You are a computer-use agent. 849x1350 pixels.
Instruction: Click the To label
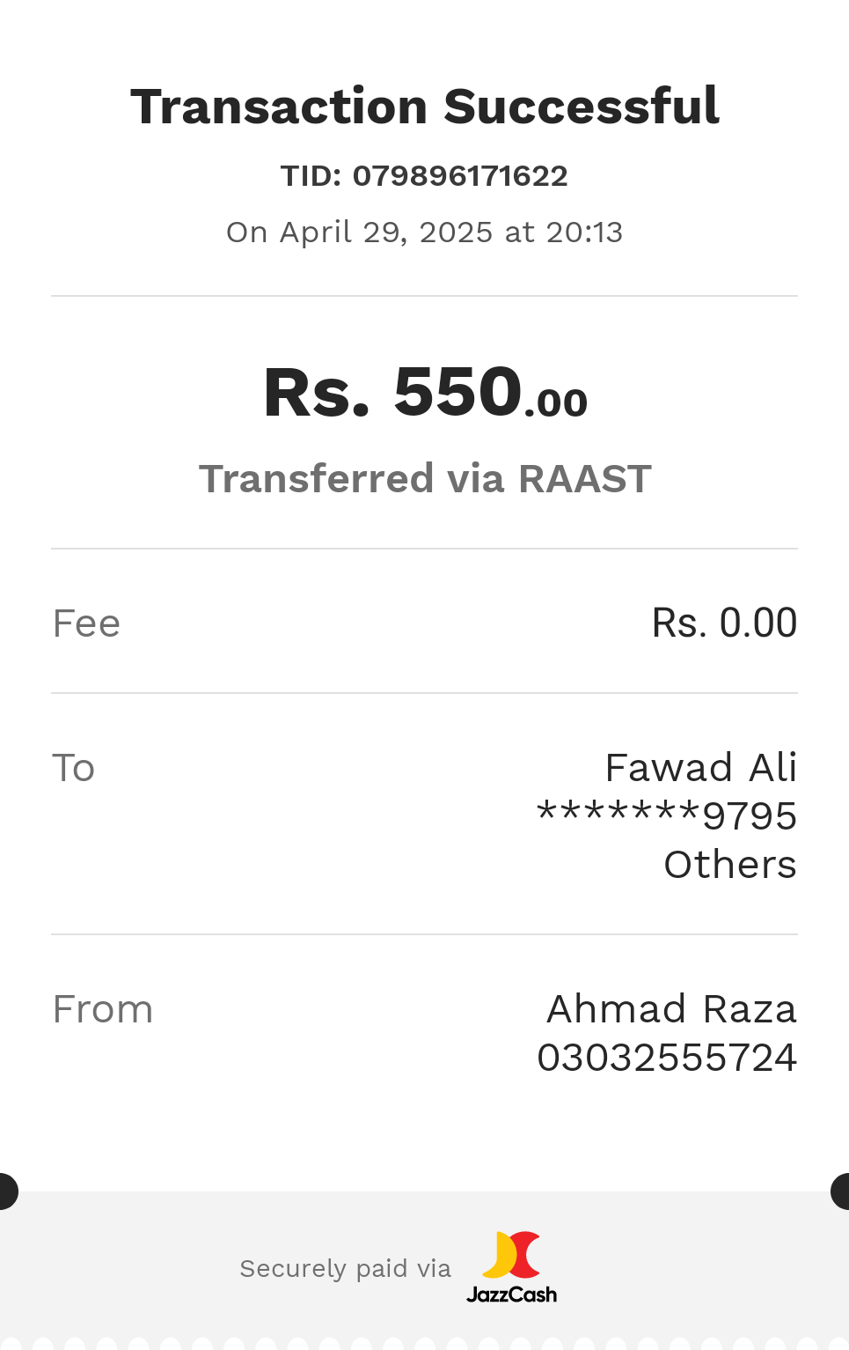click(73, 768)
